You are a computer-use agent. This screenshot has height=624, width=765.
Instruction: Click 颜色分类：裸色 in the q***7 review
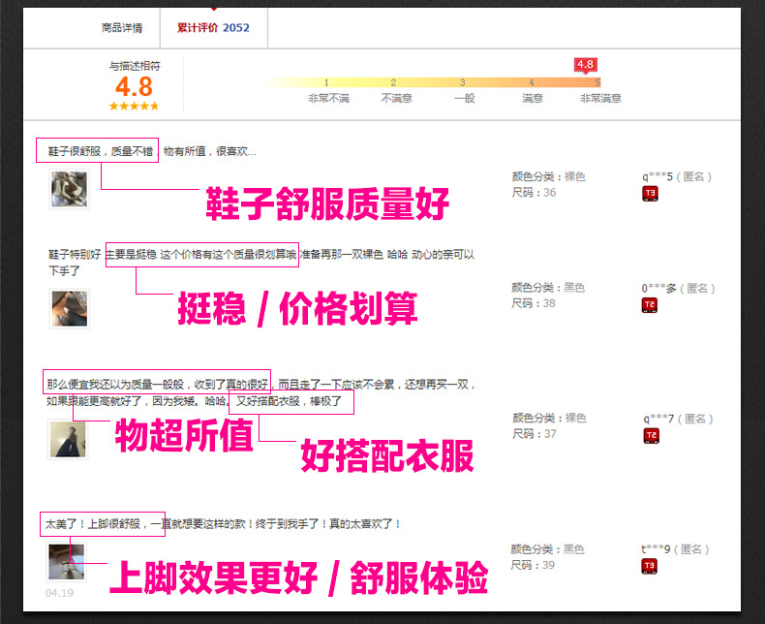click(549, 418)
